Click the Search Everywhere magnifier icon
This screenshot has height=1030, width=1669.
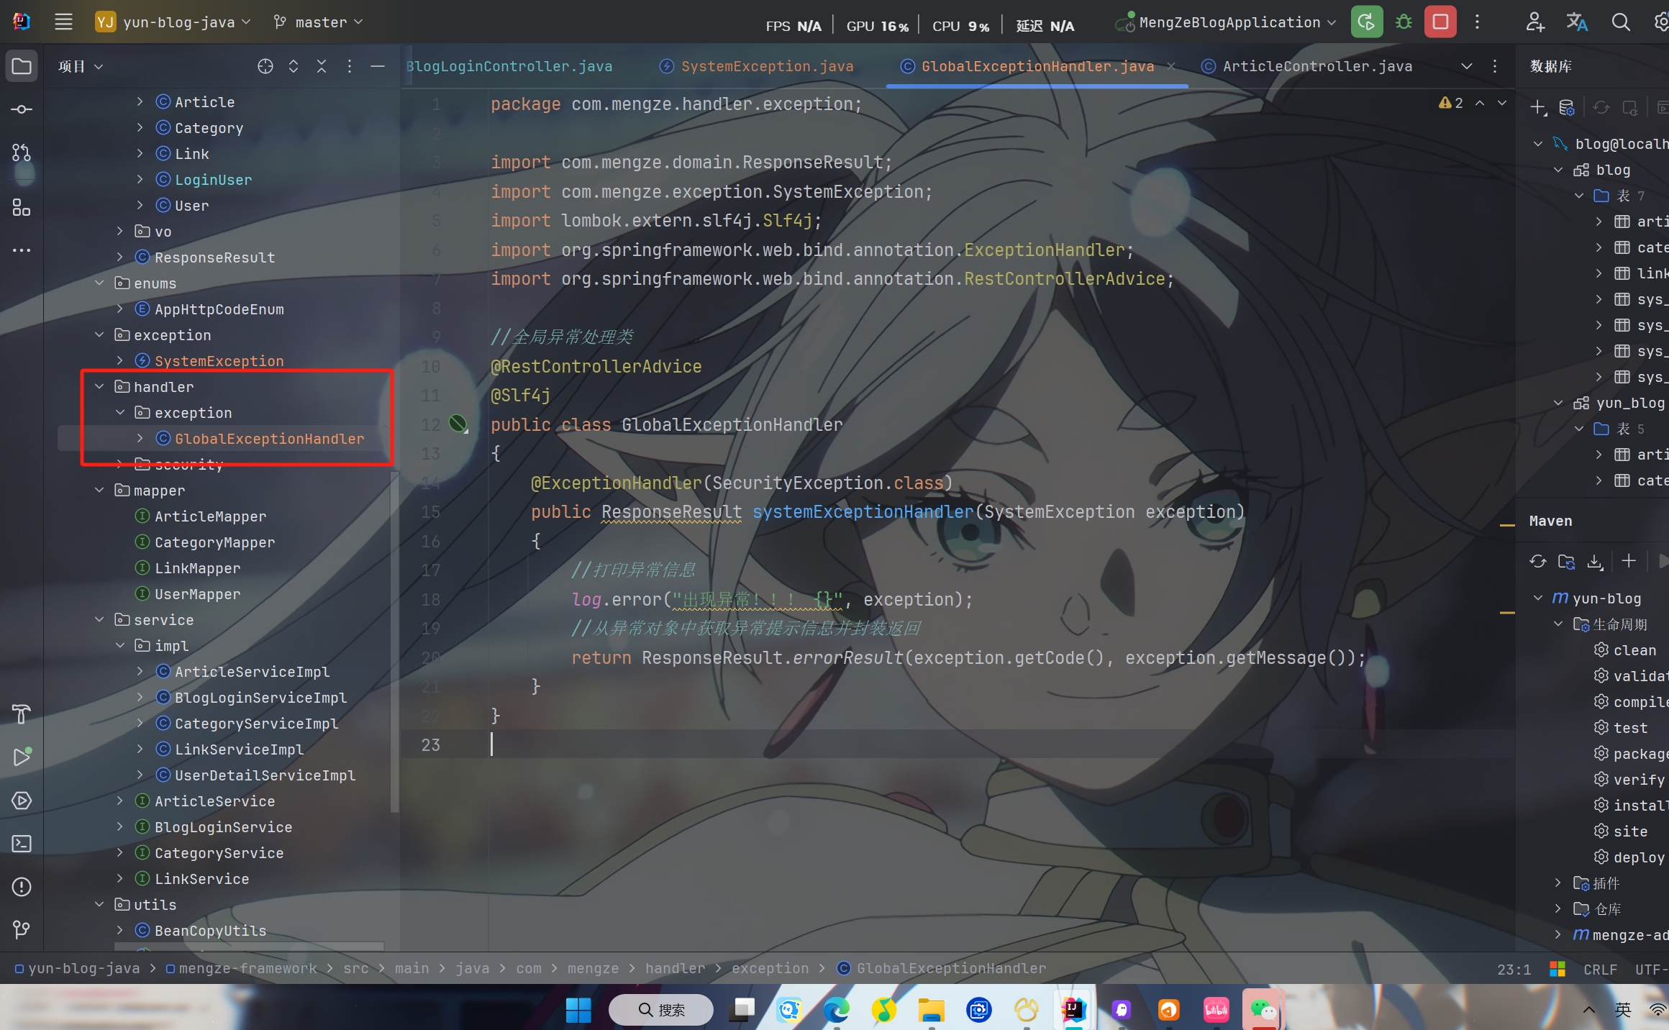(1620, 22)
